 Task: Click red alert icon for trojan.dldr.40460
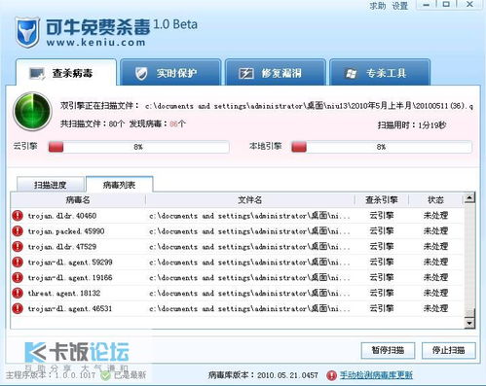click(18, 216)
